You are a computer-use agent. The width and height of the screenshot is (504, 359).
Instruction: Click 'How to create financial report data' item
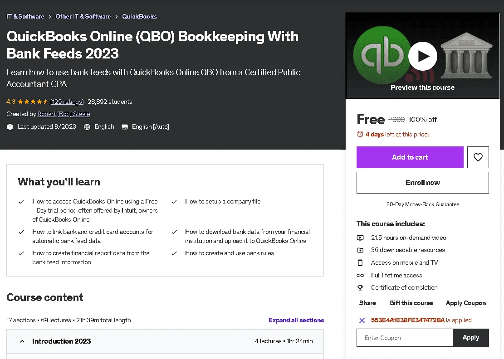(x=91, y=257)
